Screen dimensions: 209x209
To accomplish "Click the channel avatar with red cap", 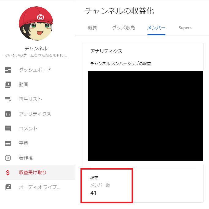I will 36,24.
